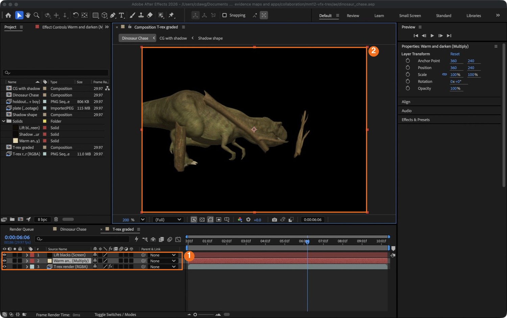
Task: Select the Clone Stamp tool
Action: [x=141, y=15]
